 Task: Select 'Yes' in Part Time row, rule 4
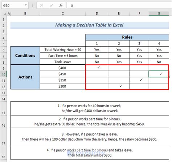coord(159,56)
